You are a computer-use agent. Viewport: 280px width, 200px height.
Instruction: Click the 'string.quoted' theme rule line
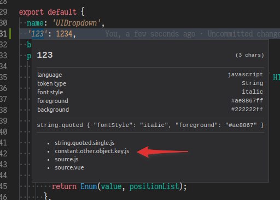click(x=150, y=125)
